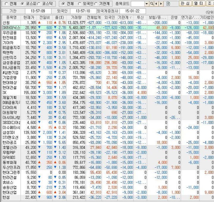Sort by the 투신 column header

click(x=140, y=18)
